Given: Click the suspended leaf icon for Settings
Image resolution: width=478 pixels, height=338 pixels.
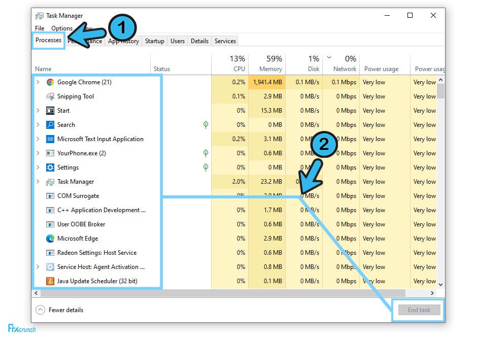Looking at the screenshot, I should (x=206, y=167).
